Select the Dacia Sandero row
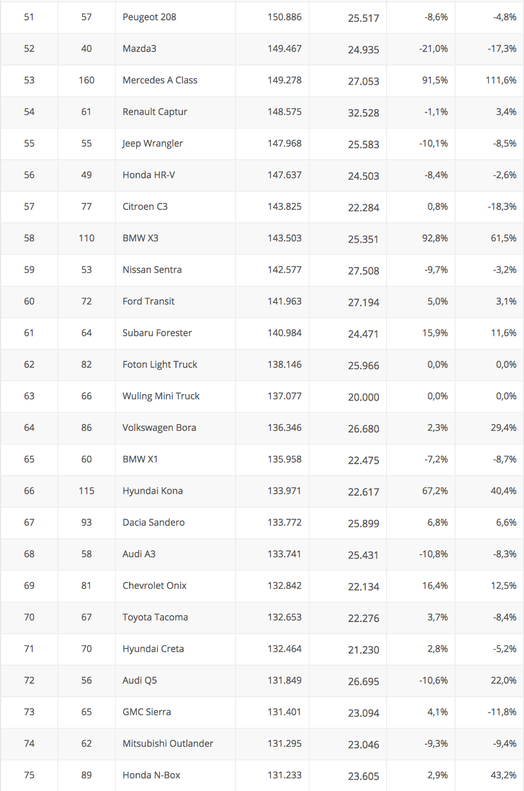The image size is (524, 791). pyautogui.click(x=262, y=522)
